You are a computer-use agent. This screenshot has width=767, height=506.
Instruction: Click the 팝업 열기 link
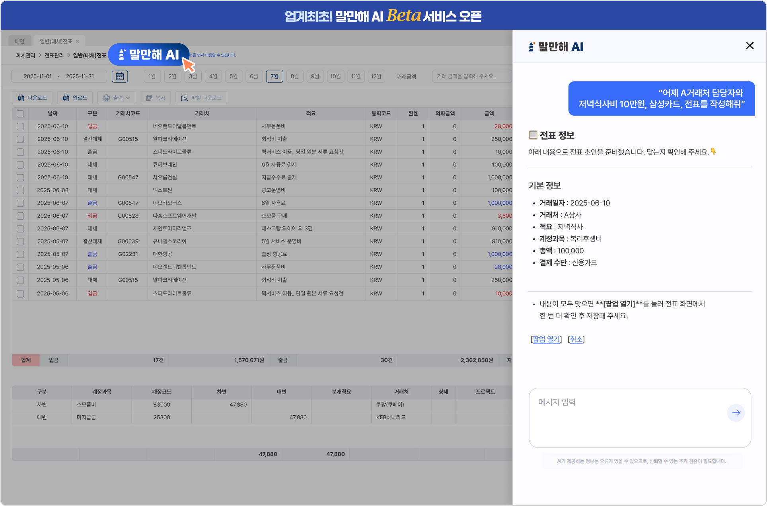pos(546,339)
